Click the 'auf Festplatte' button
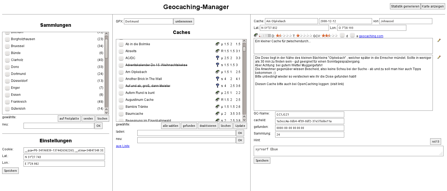 tap(69, 119)
